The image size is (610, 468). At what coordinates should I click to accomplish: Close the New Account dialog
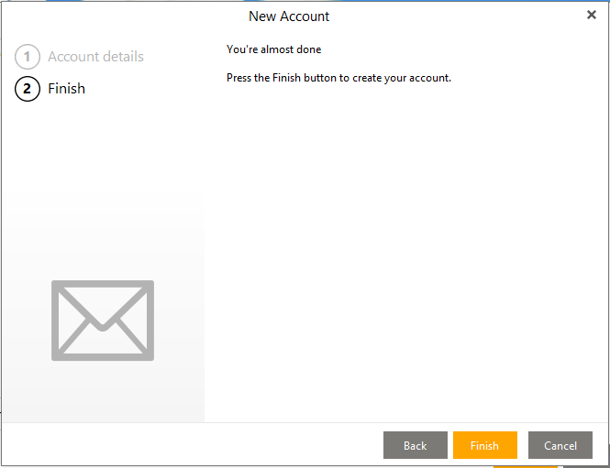(592, 15)
